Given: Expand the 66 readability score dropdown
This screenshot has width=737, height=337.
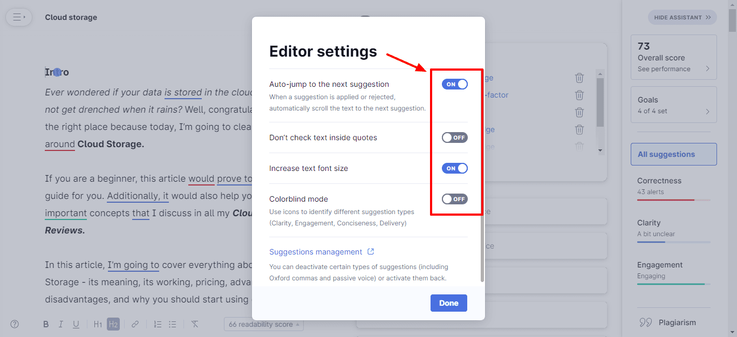Looking at the screenshot, I should [263, 325].
